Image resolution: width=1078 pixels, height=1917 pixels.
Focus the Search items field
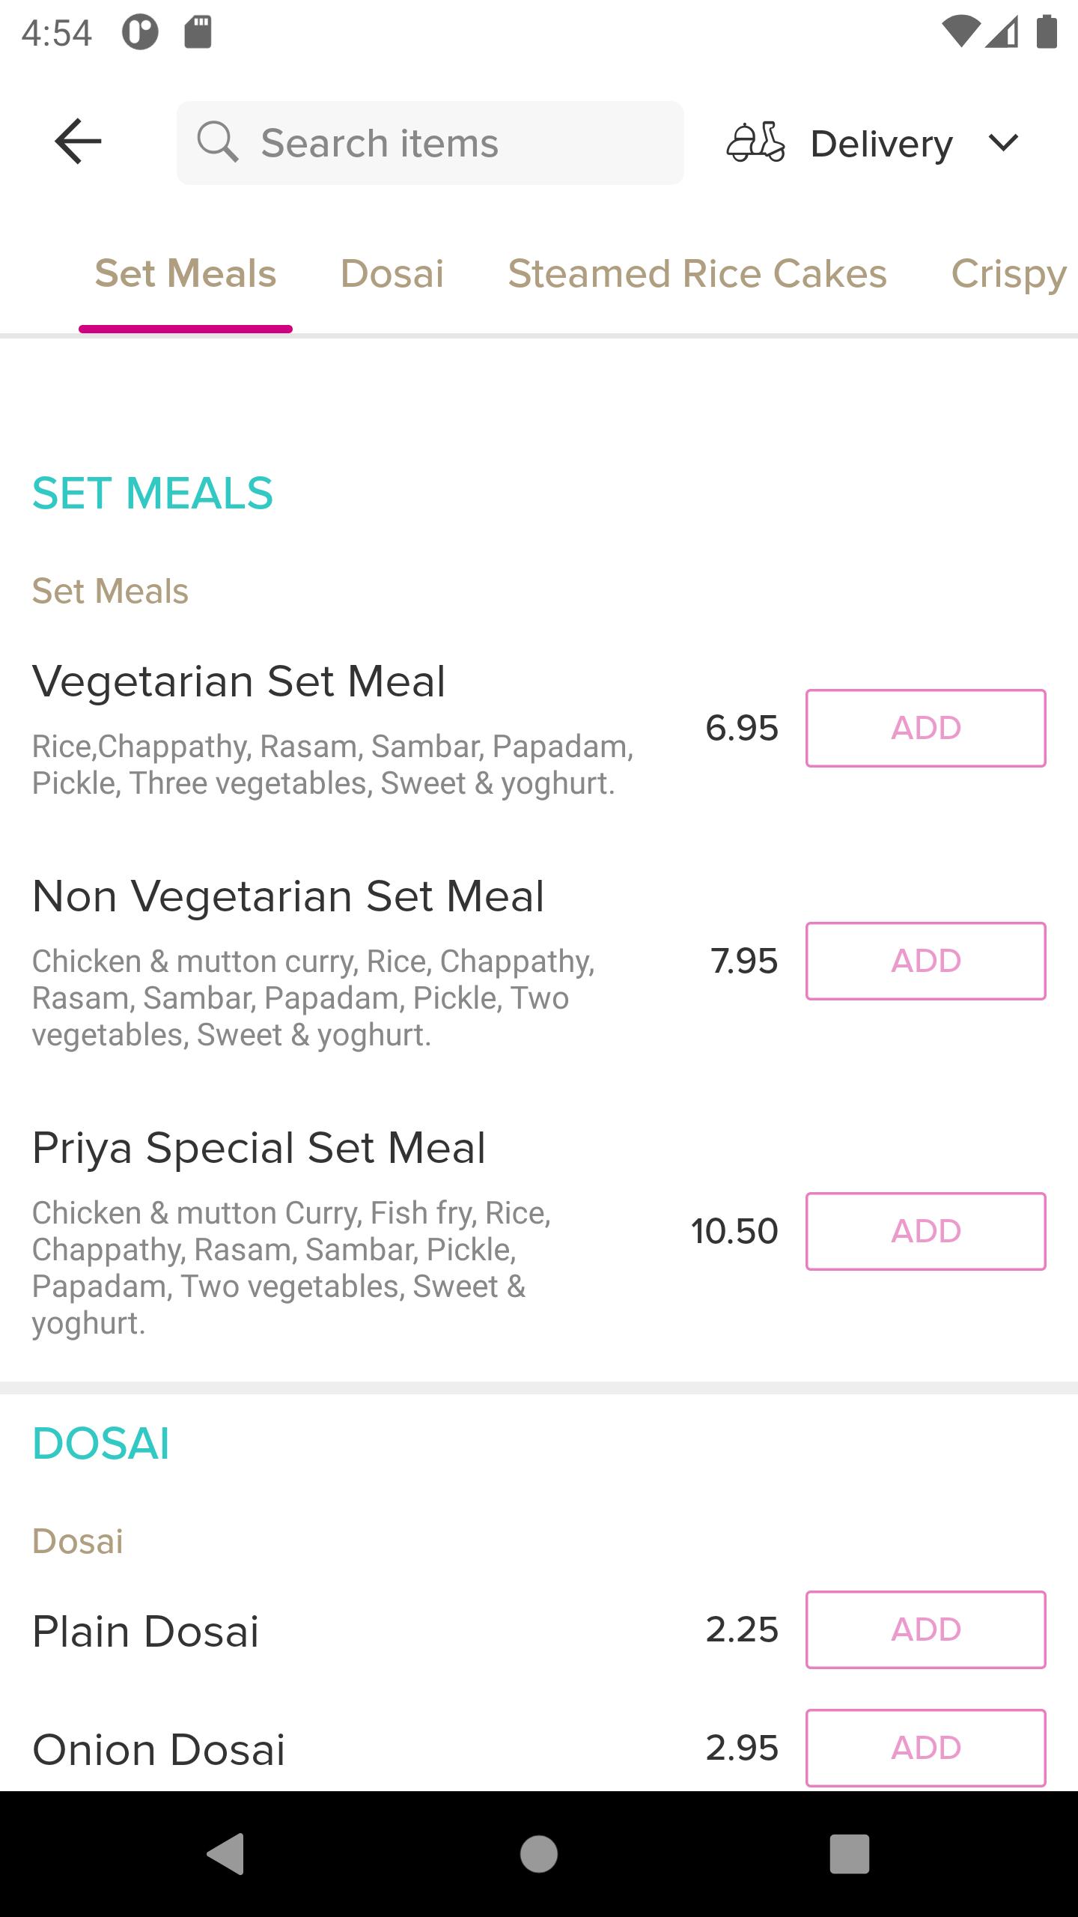point(430,143)
